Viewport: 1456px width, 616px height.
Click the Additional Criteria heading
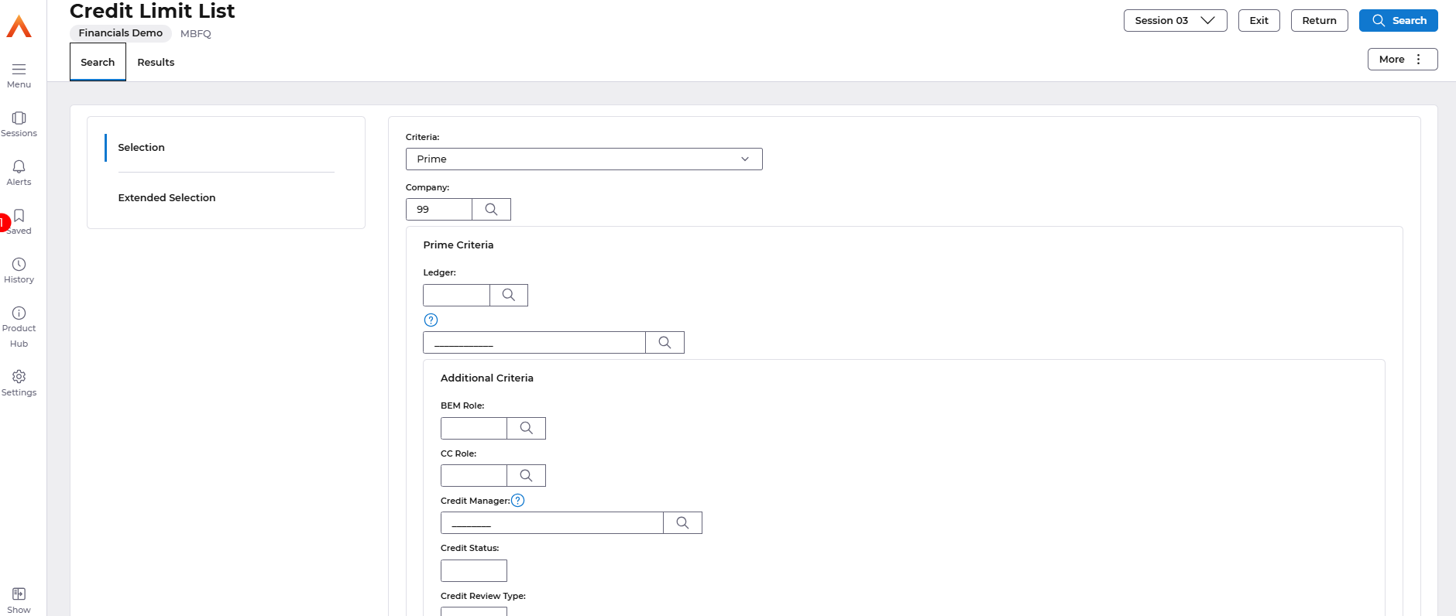coord(487,378)
